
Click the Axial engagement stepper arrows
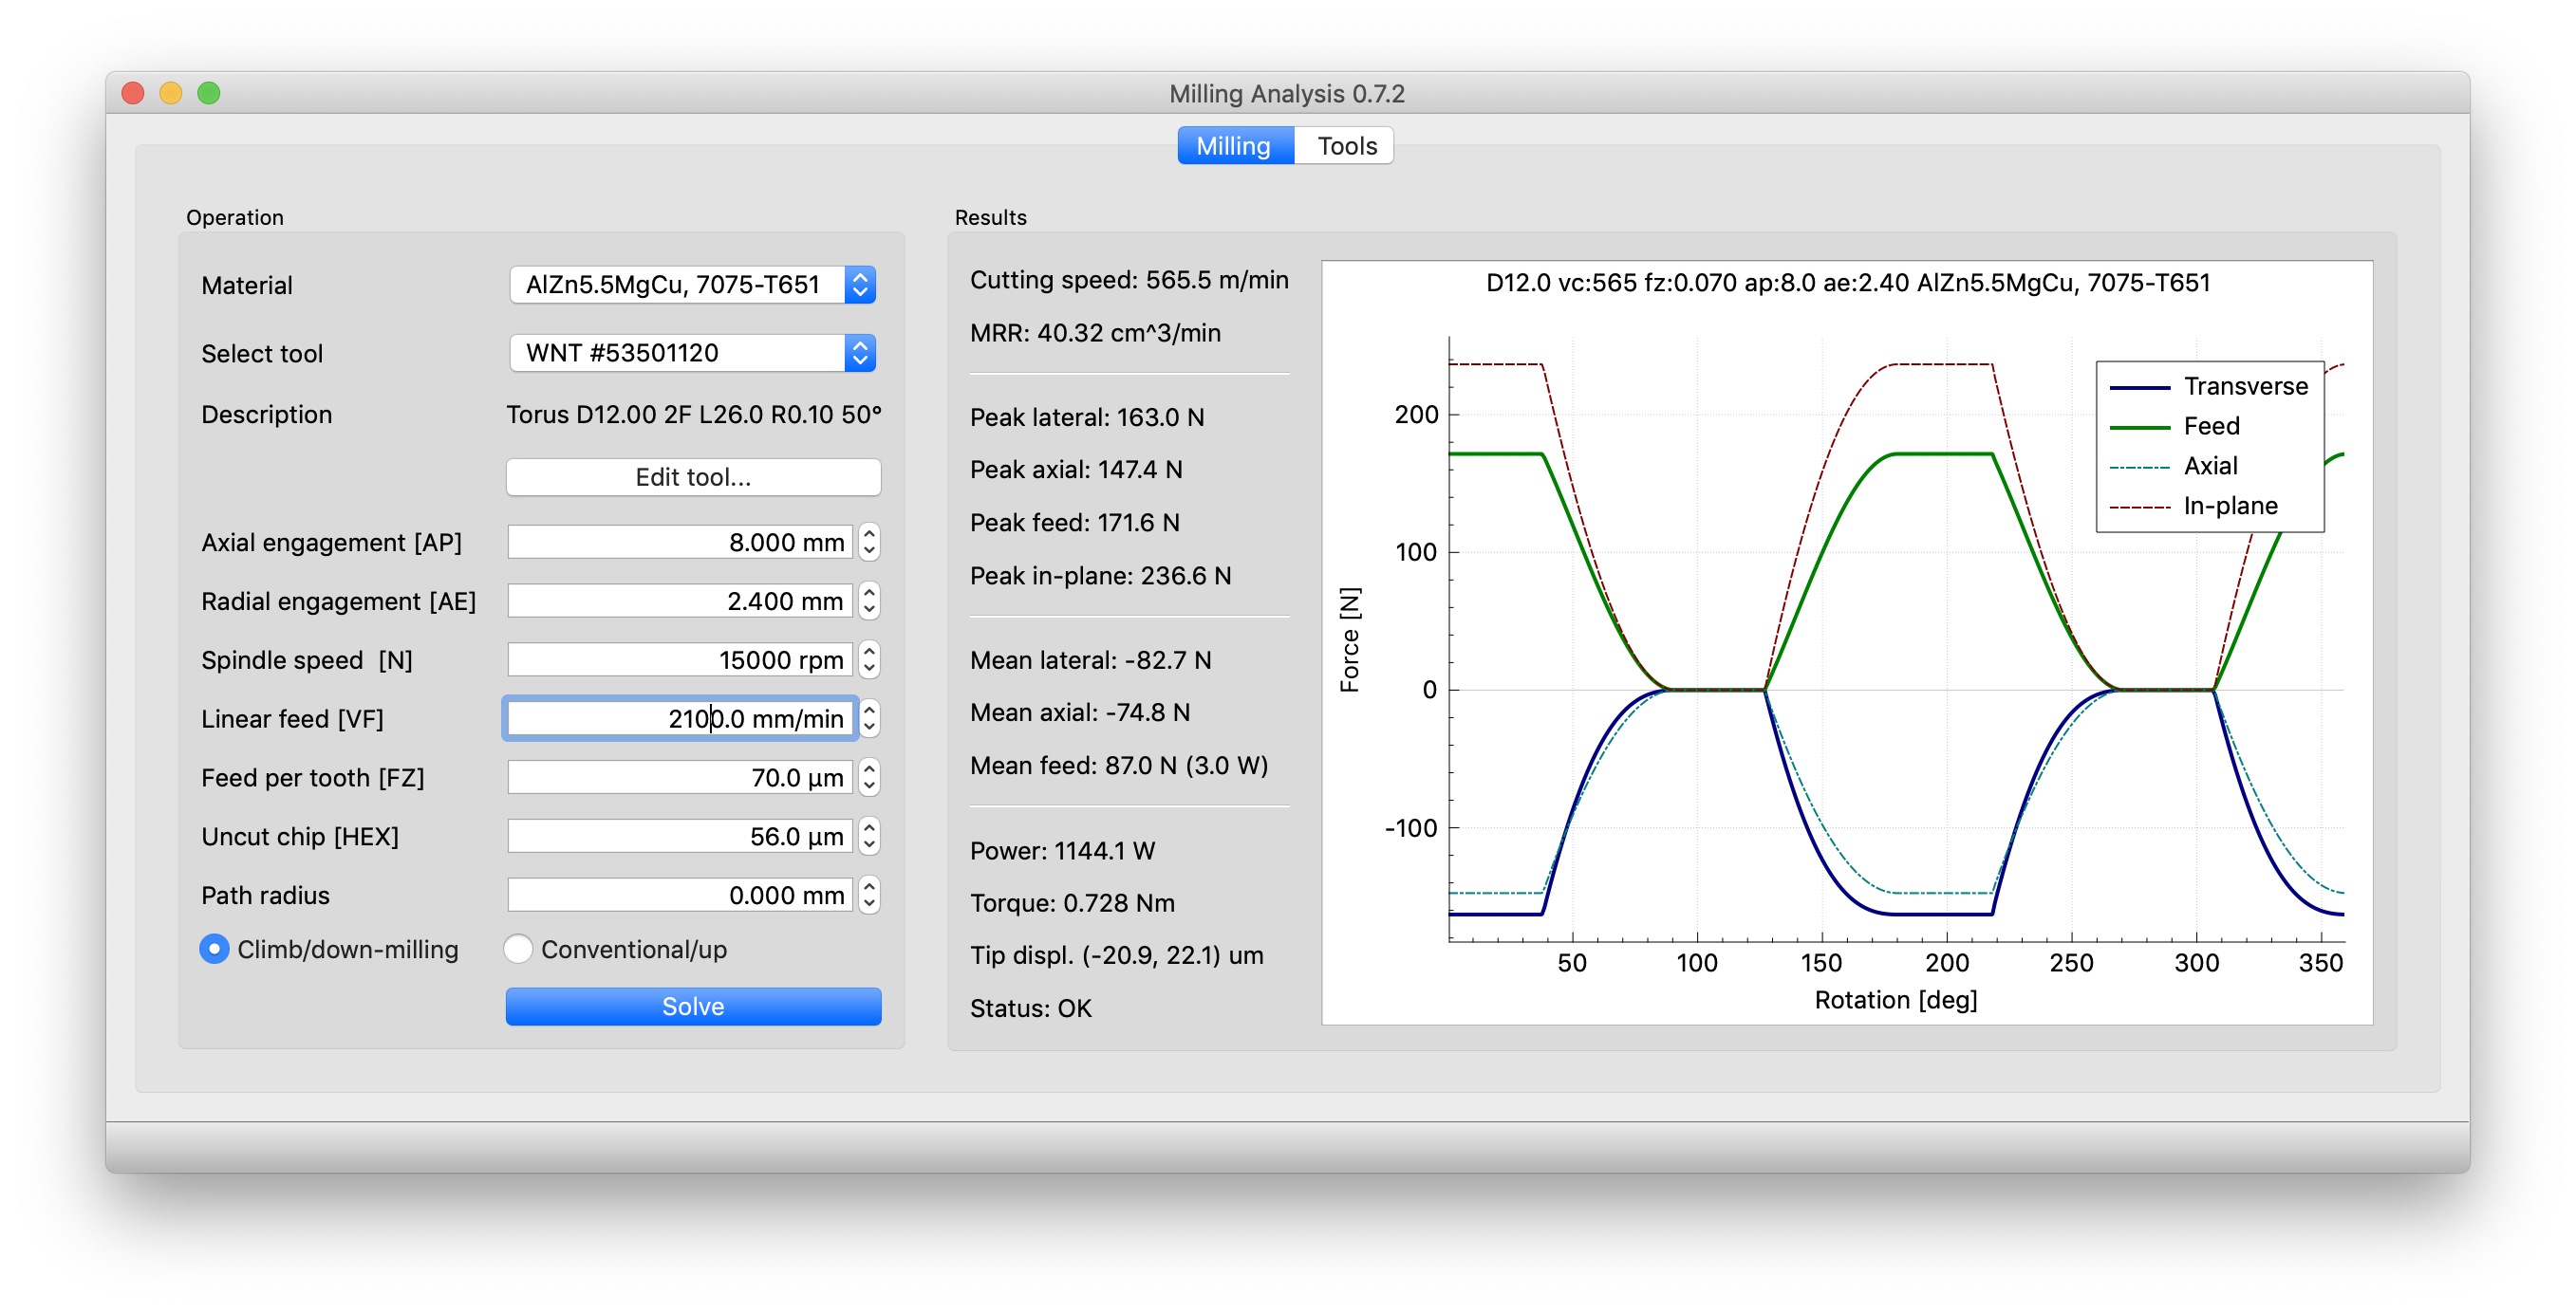[x=869, y=542]
